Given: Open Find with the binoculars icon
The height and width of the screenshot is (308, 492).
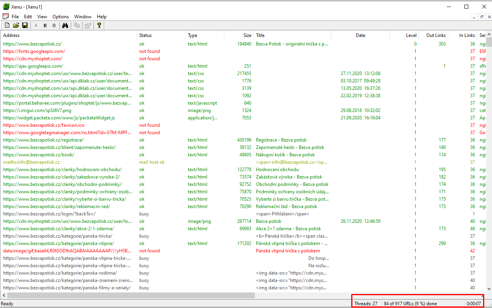Looking at the screenshot, I should coord(65,25).
